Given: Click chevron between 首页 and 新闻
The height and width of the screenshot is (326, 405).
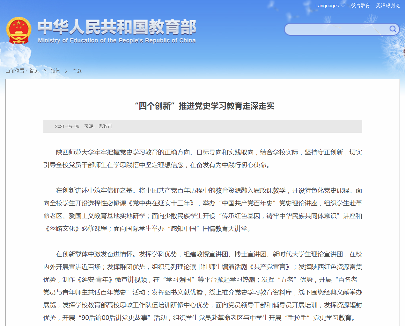Looking at the screenshot, I should [45, 71].
